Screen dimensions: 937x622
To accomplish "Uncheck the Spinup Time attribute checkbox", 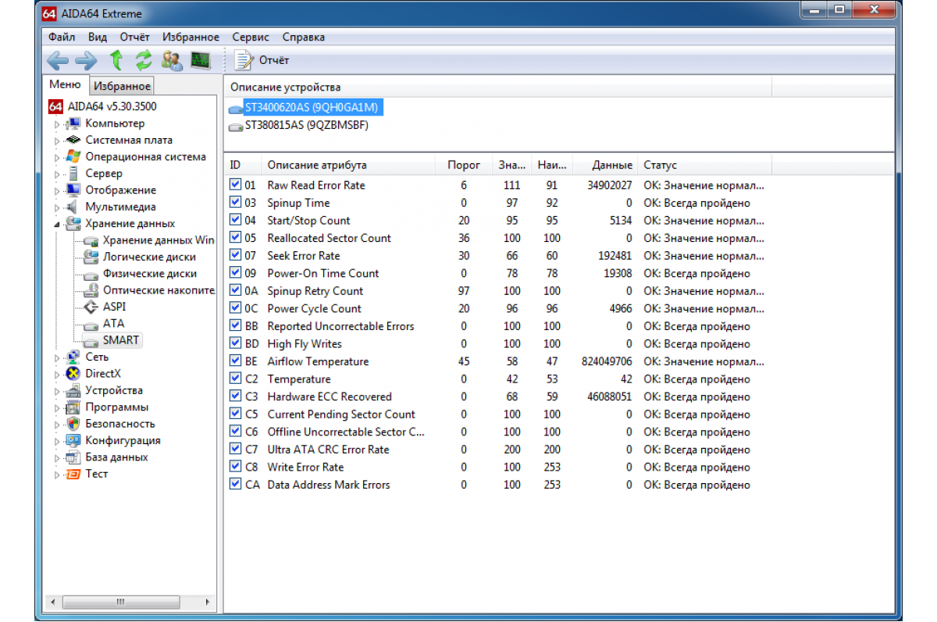I will (x=235, y=203).
